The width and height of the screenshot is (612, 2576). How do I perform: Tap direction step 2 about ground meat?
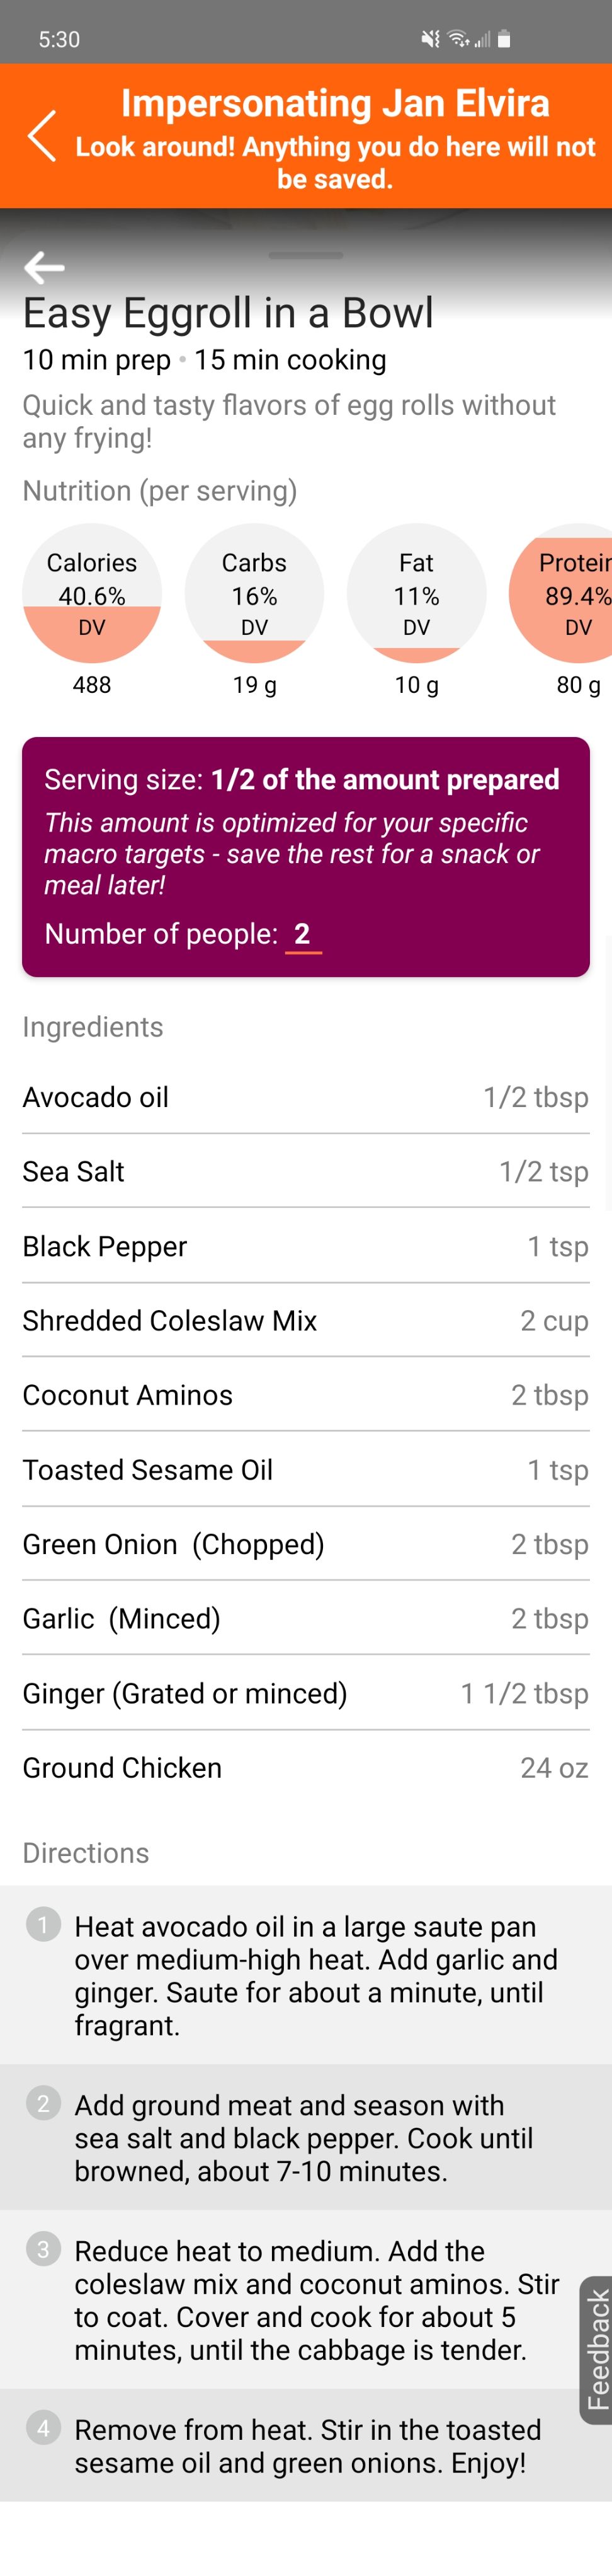pos(305,2137)
